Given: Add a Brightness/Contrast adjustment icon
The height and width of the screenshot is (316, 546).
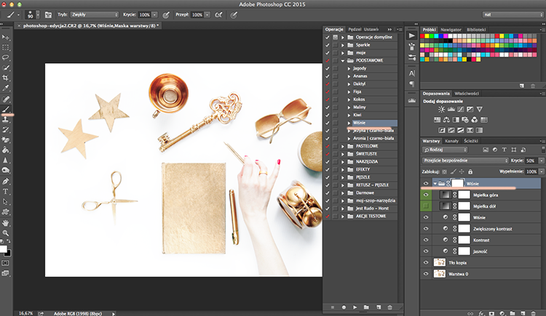Looking at the screenshot, I should (x=442, y=109).
